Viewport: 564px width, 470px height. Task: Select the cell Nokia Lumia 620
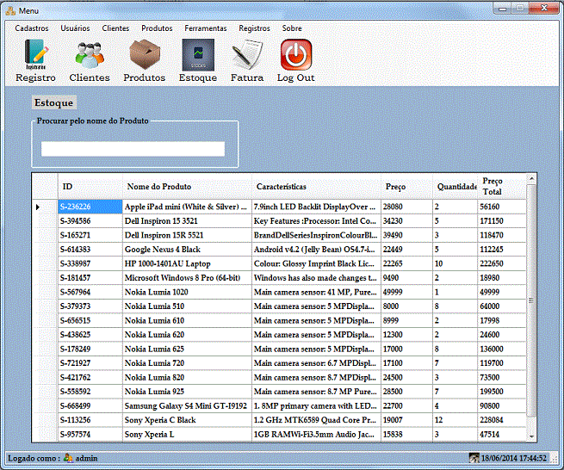pyautogui.click(x=187, y=335)
